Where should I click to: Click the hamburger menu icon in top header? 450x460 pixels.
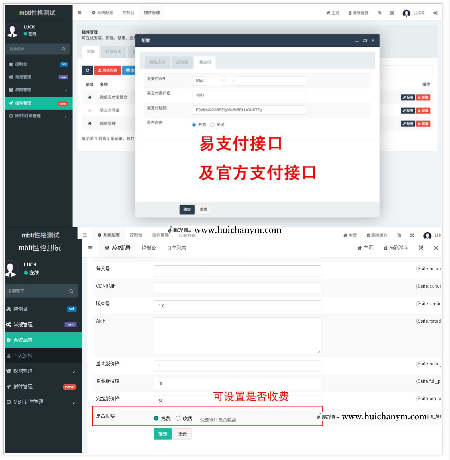(80, 13)
